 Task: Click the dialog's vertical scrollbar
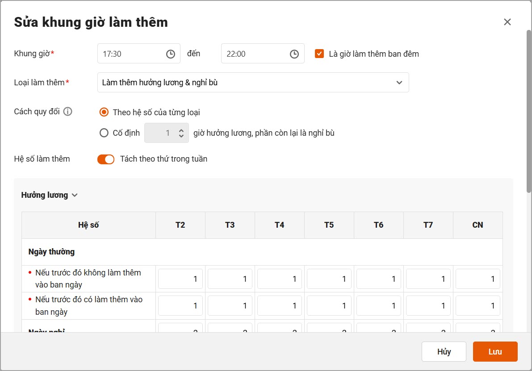pos(528,111)
